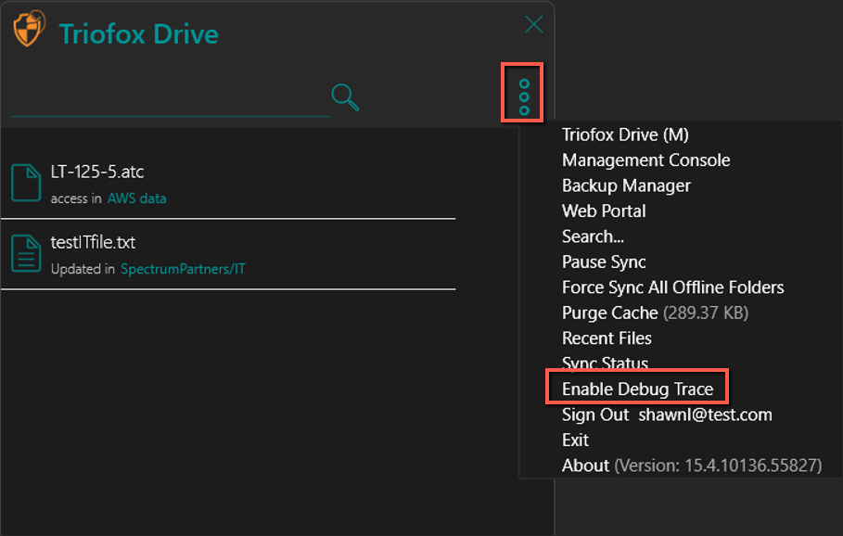Viewport: 843px width, 536px height.
Task: Select Force Sync All Offline Folders
Action: tap(672, 287)
